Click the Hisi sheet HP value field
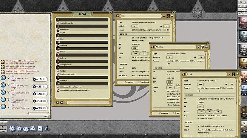The image size is (247, 138). click(135, 48)
